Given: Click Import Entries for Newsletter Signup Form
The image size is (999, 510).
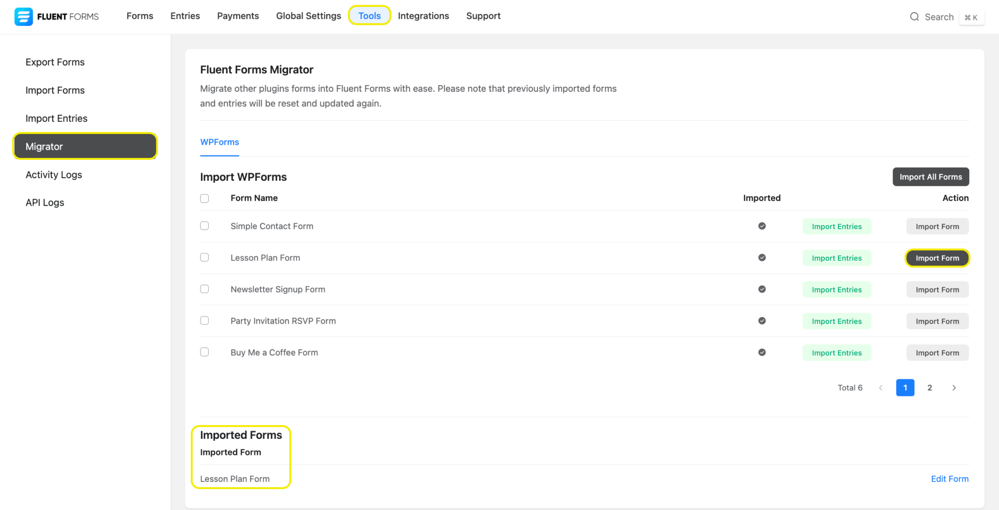Looking at the screenshot, I should (x=836, y=289).
